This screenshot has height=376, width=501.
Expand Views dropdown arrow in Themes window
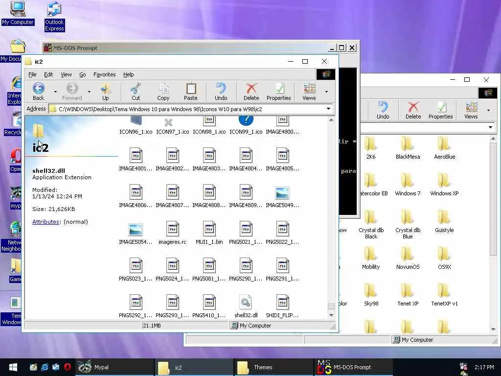(x=488, y=110)
